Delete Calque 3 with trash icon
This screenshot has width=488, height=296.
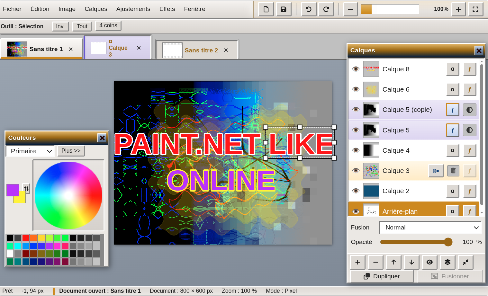point(453,171)
